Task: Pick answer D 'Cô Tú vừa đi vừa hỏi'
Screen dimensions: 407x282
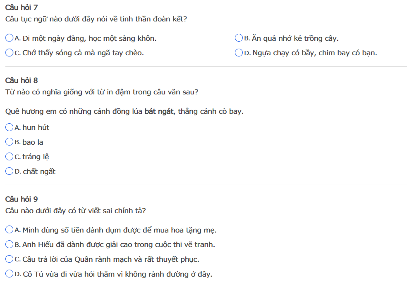Action: coord(9,274)
